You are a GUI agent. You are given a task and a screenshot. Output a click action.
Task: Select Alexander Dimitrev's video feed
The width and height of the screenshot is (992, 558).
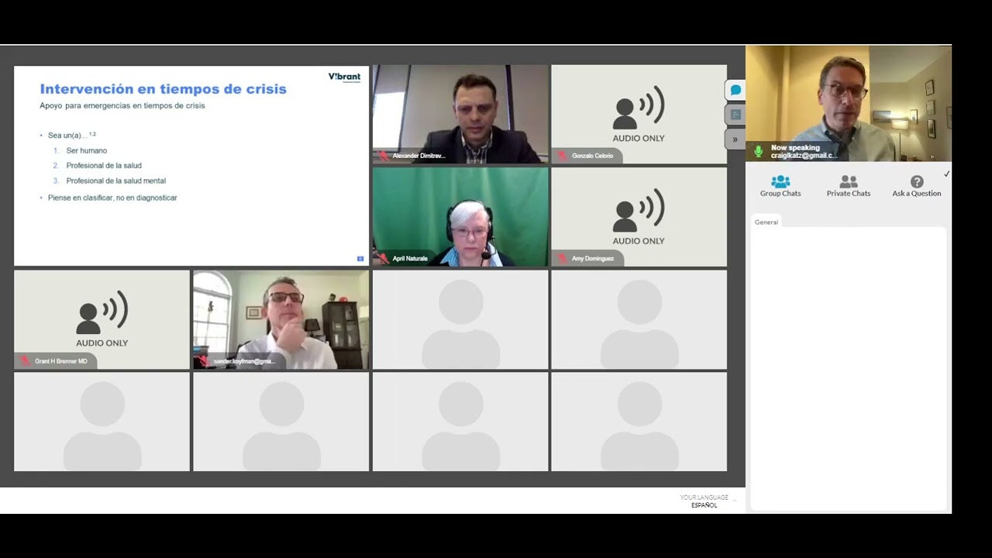(x=460, y=114)
